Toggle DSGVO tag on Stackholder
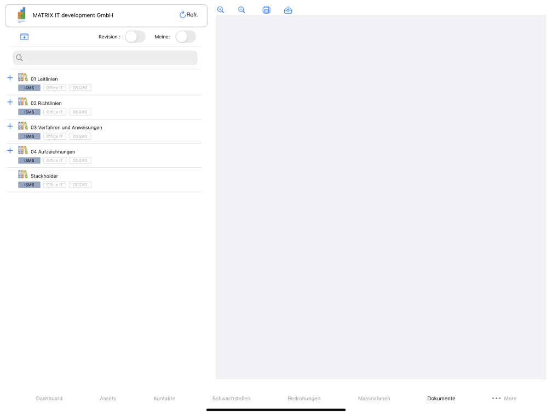 tap(80, 185)
